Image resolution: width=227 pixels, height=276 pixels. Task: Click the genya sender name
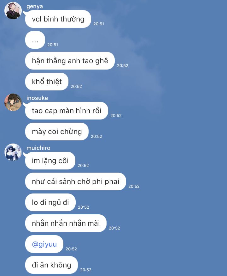[x=35, y=7]
